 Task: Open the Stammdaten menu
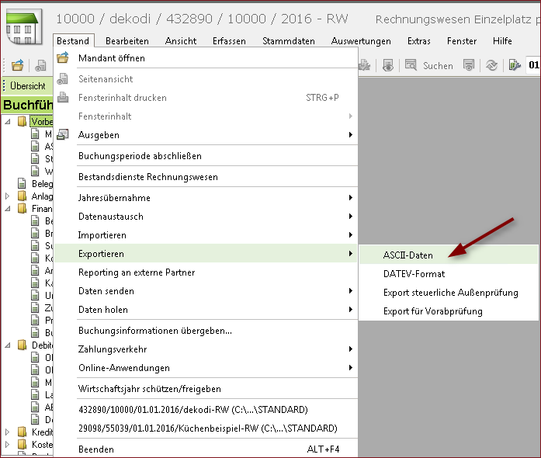(x=288, y=41)
